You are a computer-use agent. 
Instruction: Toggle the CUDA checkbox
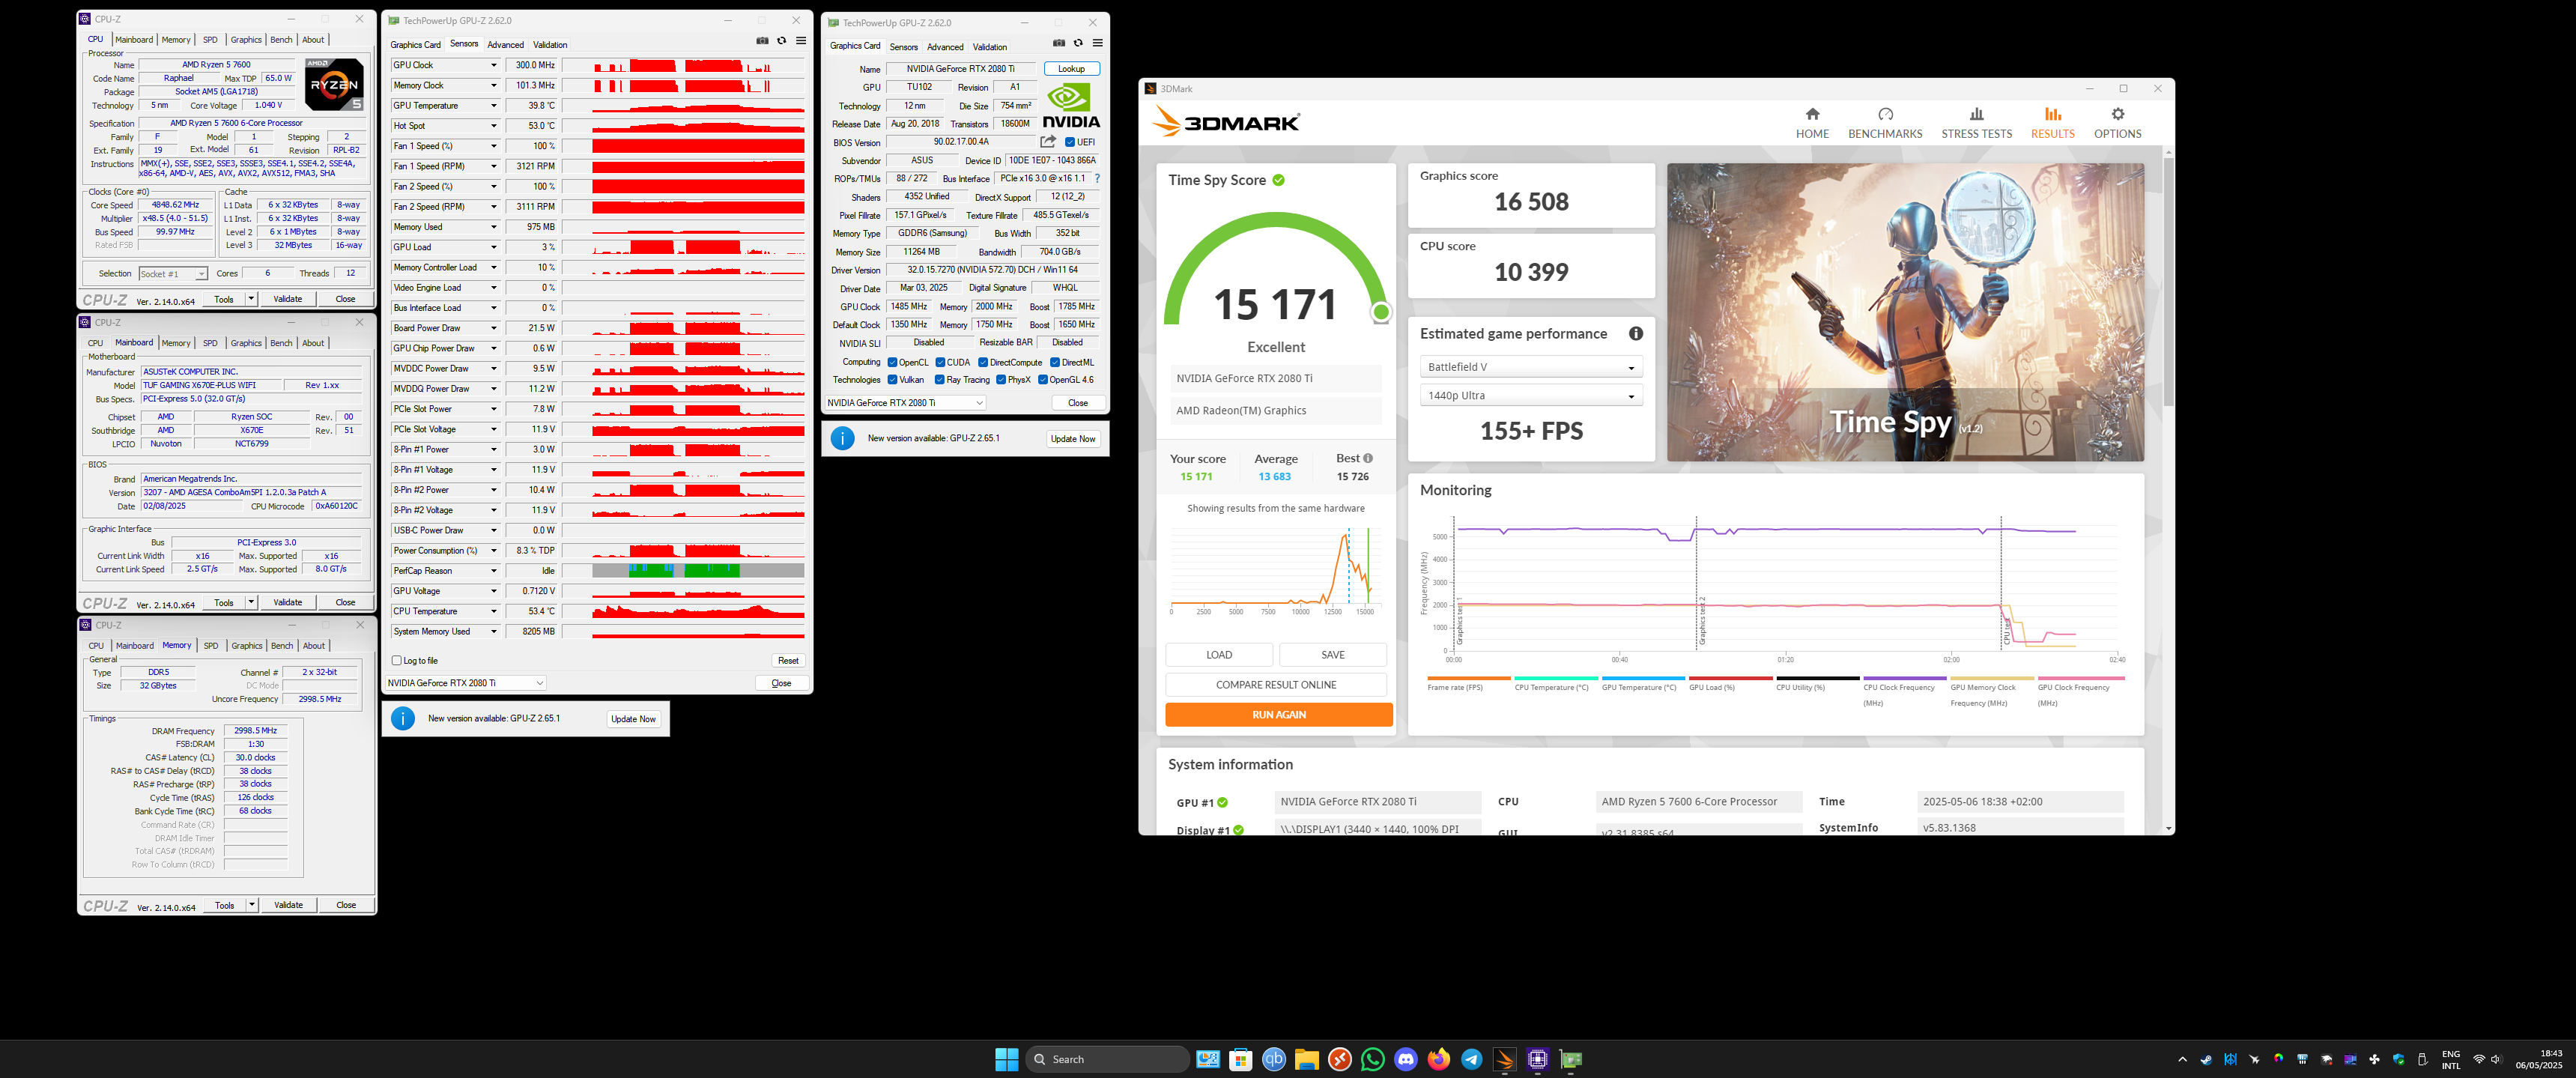(940, 362)
